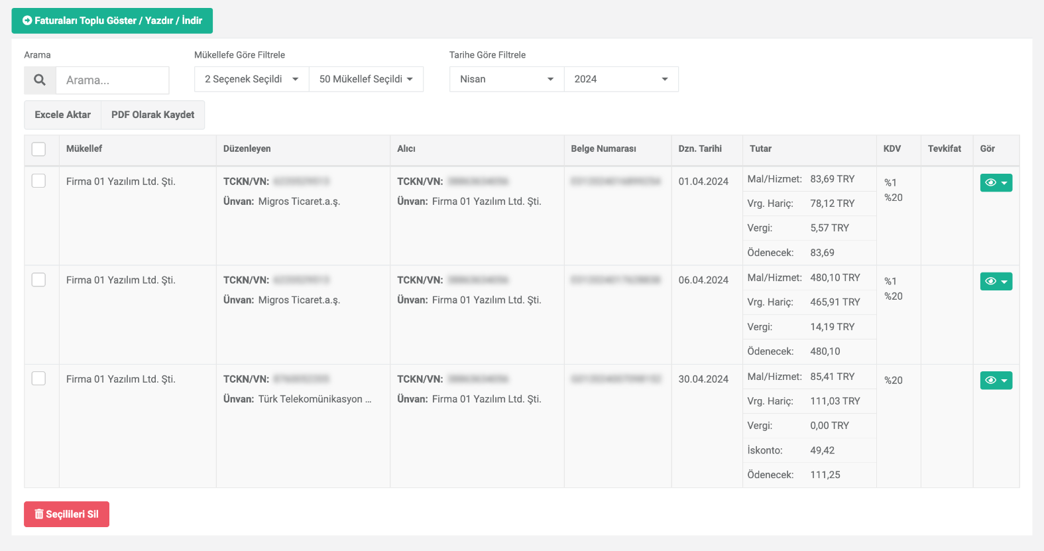The image size is (1044, 551).
Task: Check the 30.04.2024 invoice row checkbox
Action: click(x=39, y=378)
